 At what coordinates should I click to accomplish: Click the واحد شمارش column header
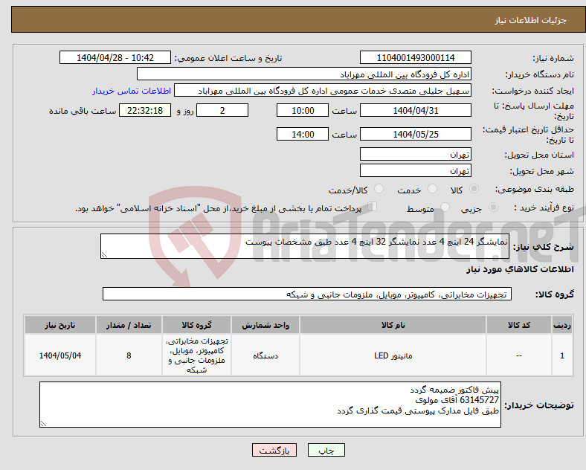tap(265, 325)
